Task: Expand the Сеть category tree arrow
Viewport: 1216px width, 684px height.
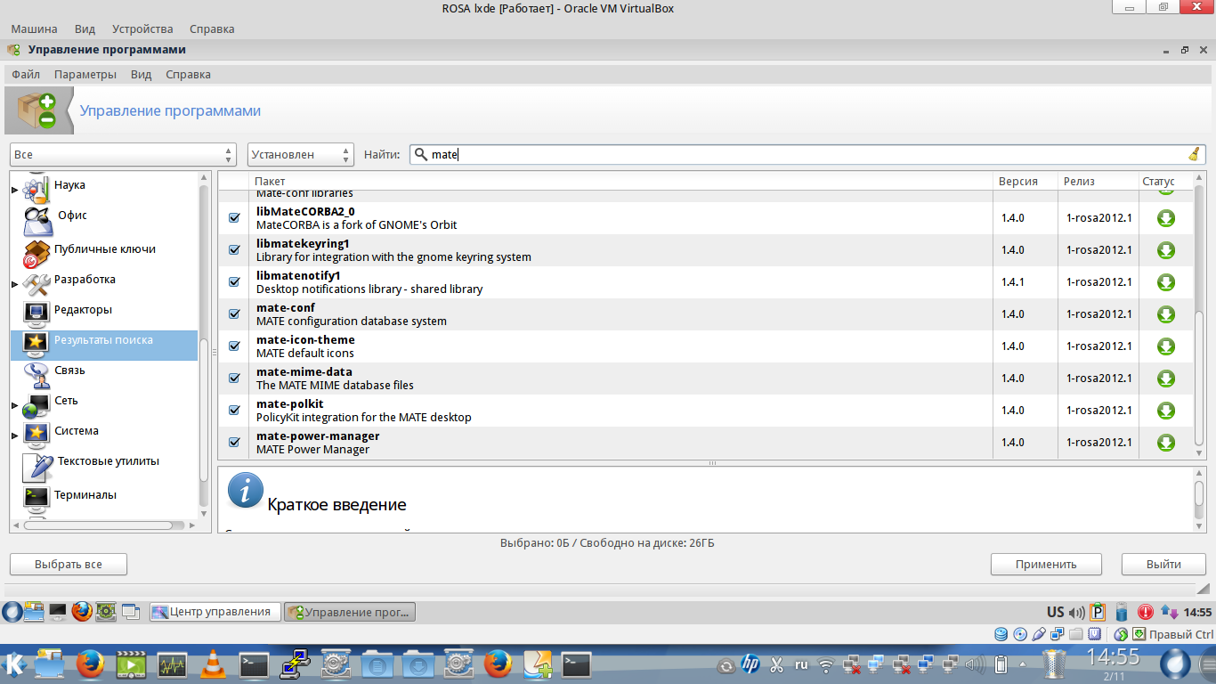Action: coord(15,405)
